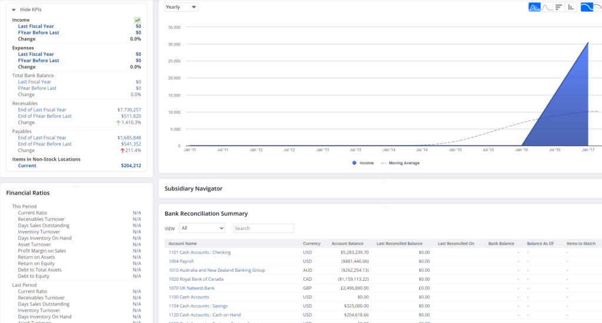Switch the trend graph to area chart
This screenshot has width=602, height=323.
click(x=534, y=7)
